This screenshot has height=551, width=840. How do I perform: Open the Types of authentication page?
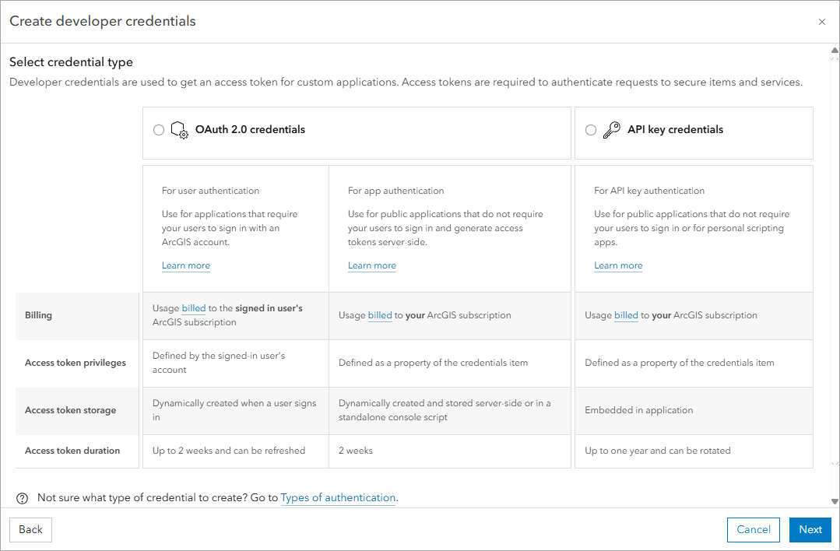[338, 498]
